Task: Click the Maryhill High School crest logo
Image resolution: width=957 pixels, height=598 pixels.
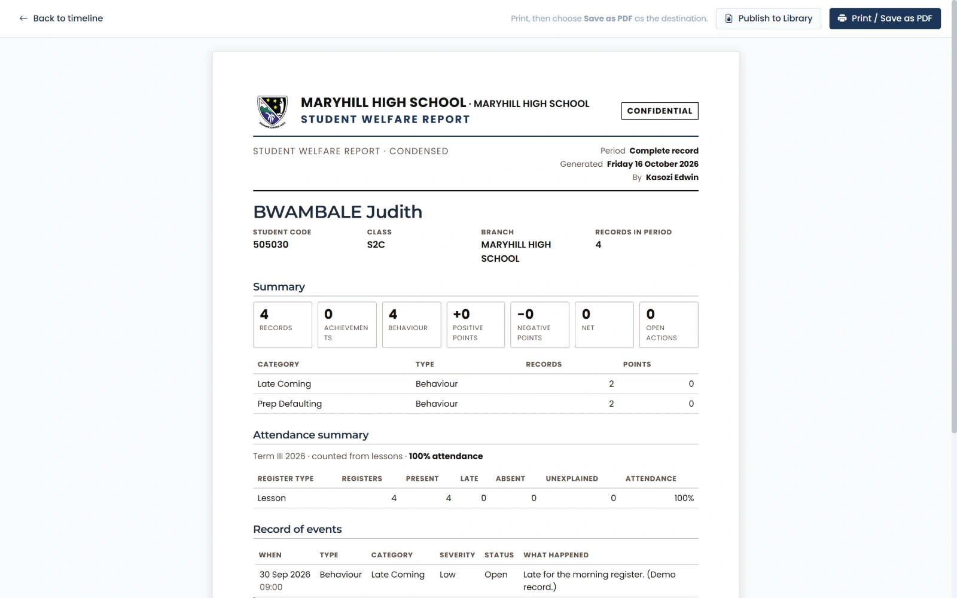Action: click(x=272, y=111)
